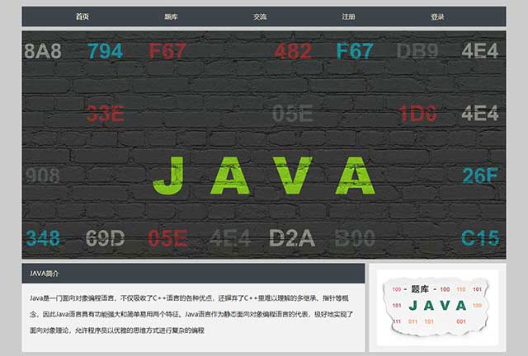Click the cyan 26F code at right
The height and width of the screenshot is (356, 528).
[480, 176]
